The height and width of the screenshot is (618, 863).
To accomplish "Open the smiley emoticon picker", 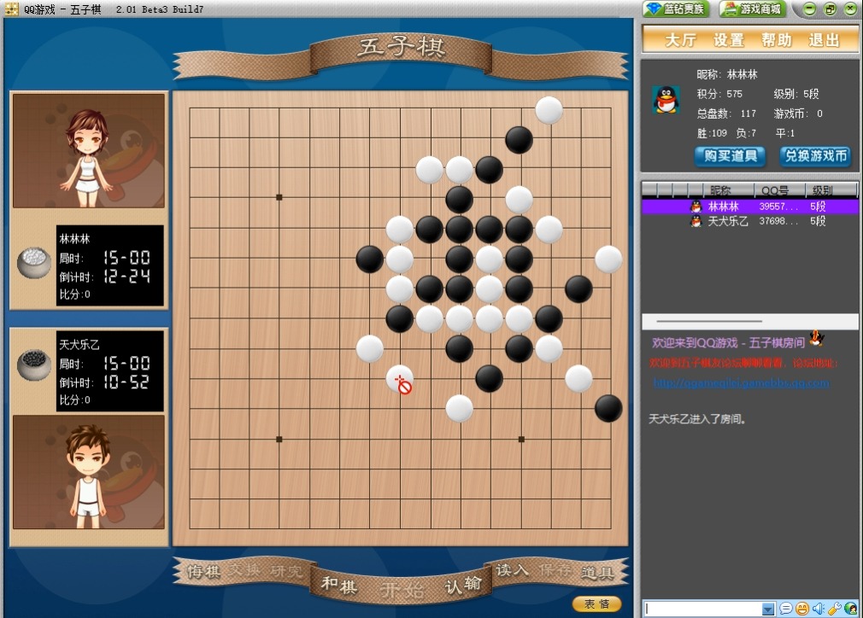I will click(x=802, y=609).
